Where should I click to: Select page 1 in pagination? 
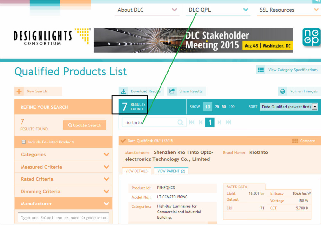tap(210, 122)
